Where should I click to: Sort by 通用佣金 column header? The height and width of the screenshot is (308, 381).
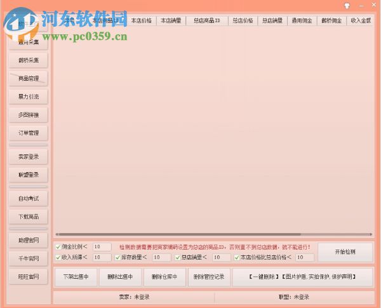302,21
